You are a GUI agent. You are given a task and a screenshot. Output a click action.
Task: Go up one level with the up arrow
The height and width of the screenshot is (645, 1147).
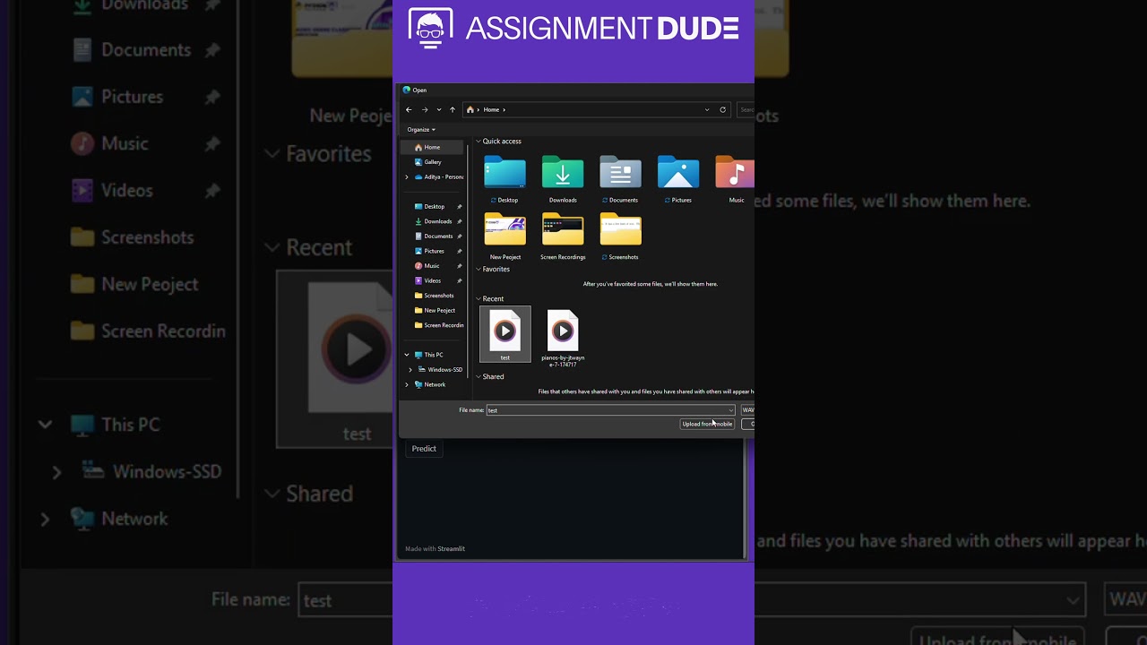tap(453, 109)
